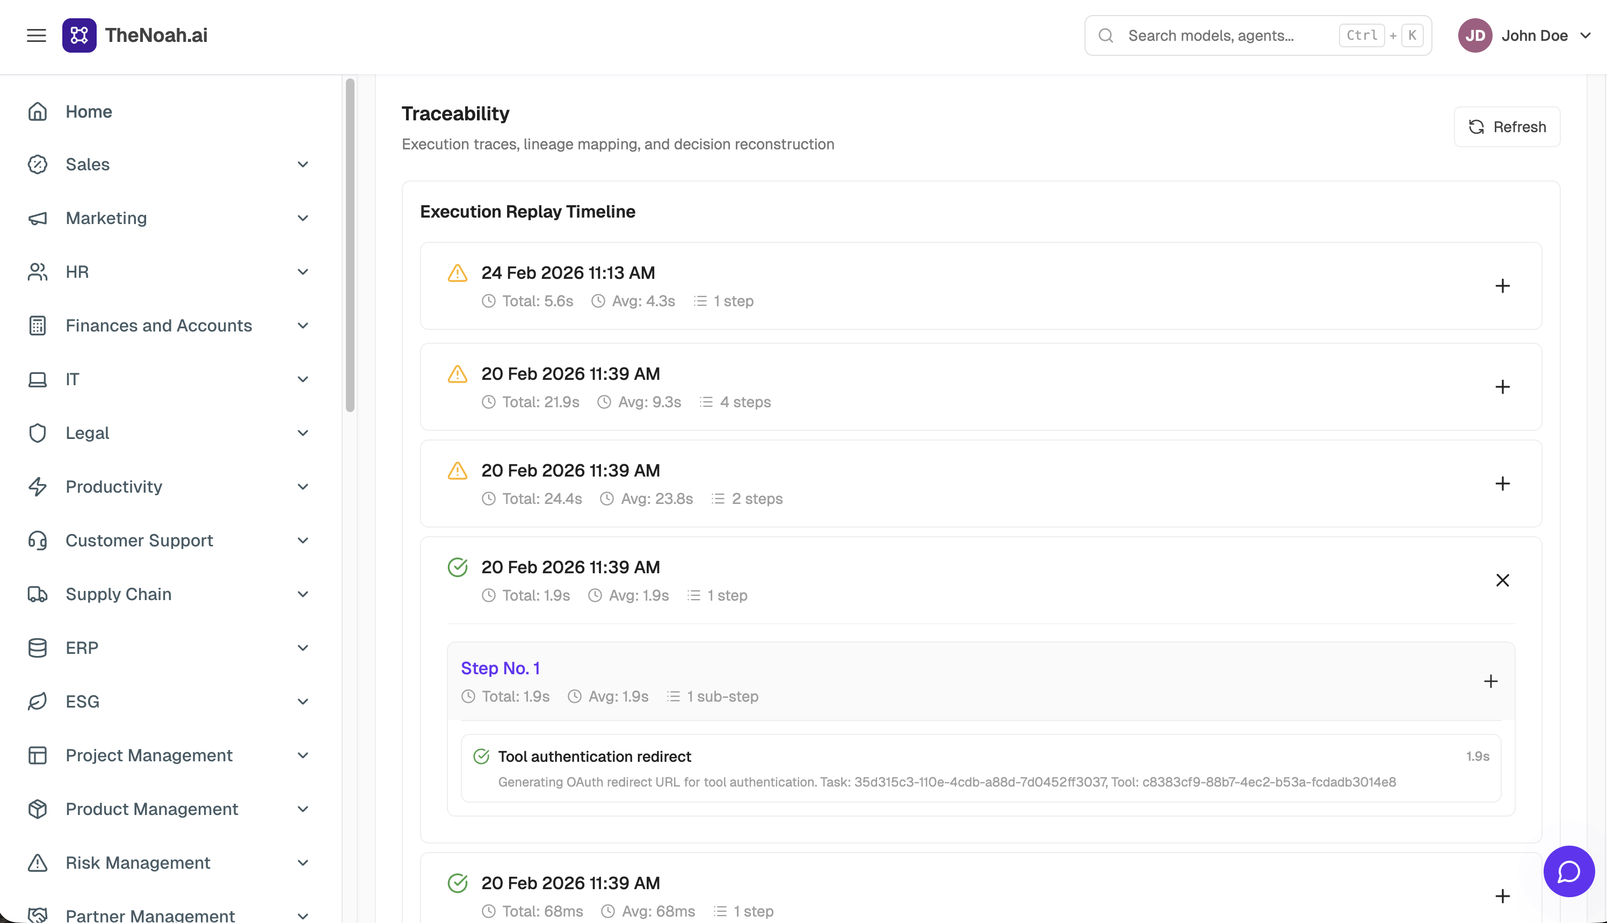Viewport: 1607px width, 923px height.
Task: Open the hamburger menu icon
Action: tap(36, 35)
